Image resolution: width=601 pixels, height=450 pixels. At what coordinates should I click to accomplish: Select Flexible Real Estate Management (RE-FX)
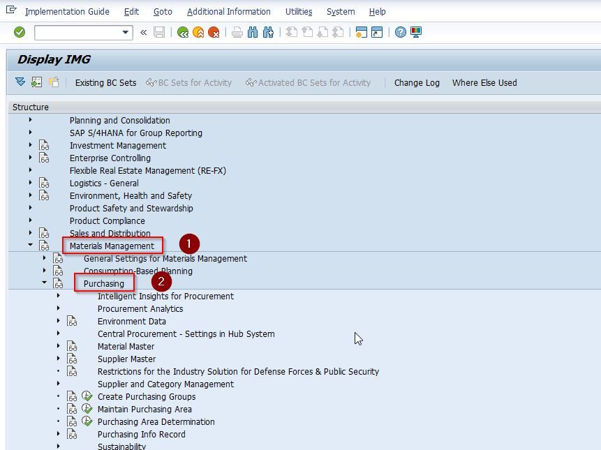click(148, 170)
